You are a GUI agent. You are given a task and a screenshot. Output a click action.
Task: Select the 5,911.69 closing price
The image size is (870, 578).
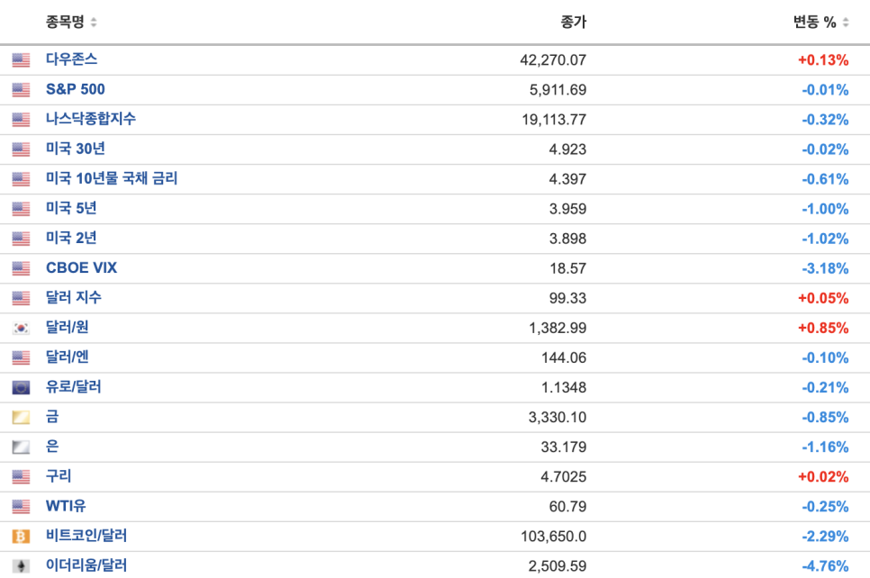pyautogui.click(x=557, y=90)
